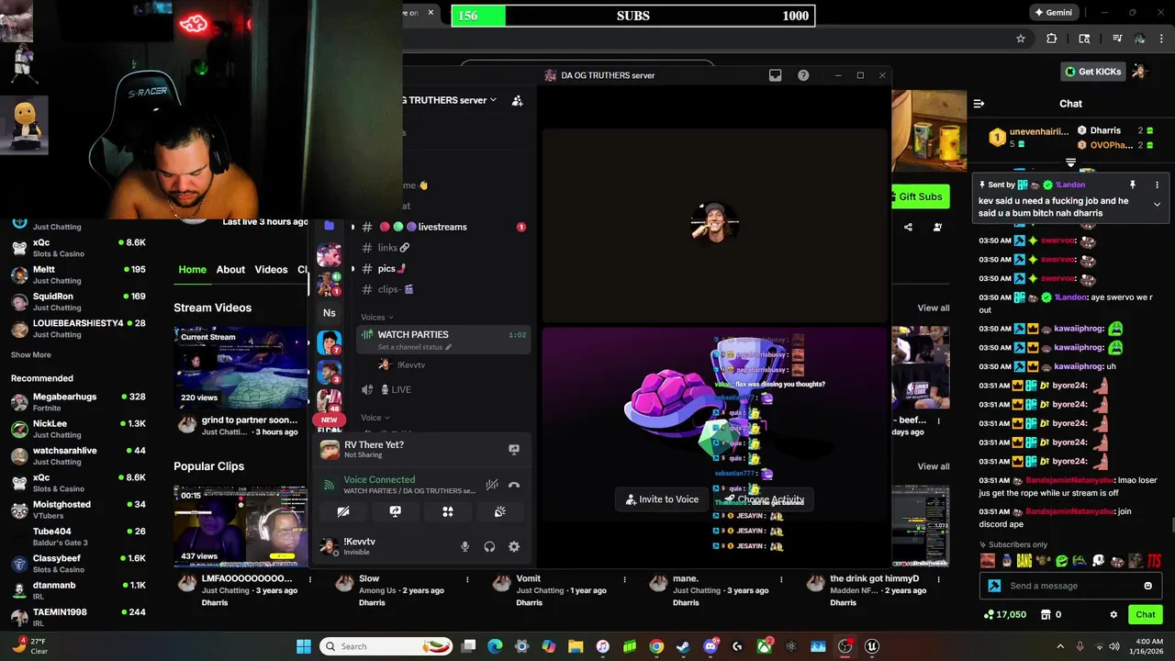Image resolution: width=1175 pixels, height=661 pixels.
Task: Toggle noise suppression icon next to Voice Connected
Action: (492, 485)
